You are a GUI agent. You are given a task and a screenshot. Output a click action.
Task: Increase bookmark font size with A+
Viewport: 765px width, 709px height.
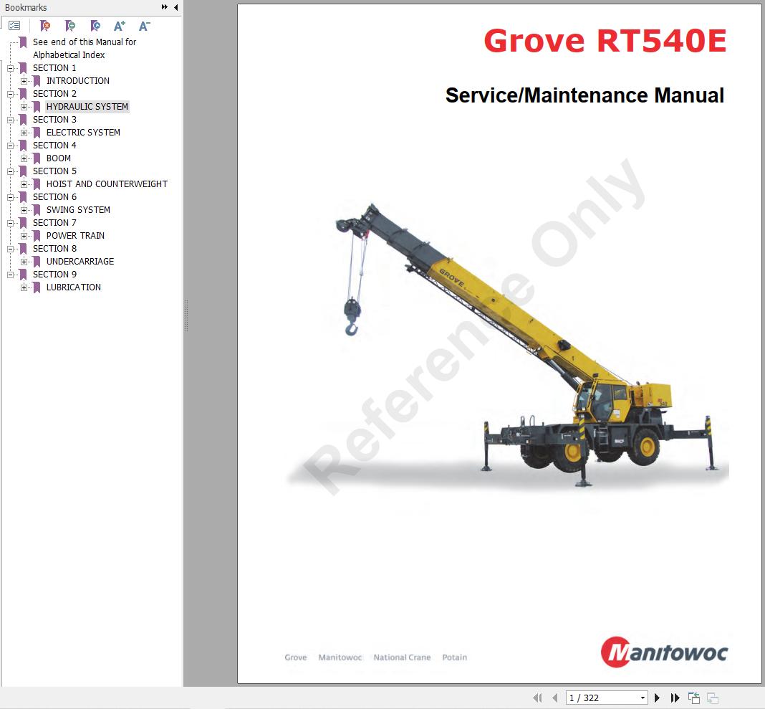120,26
